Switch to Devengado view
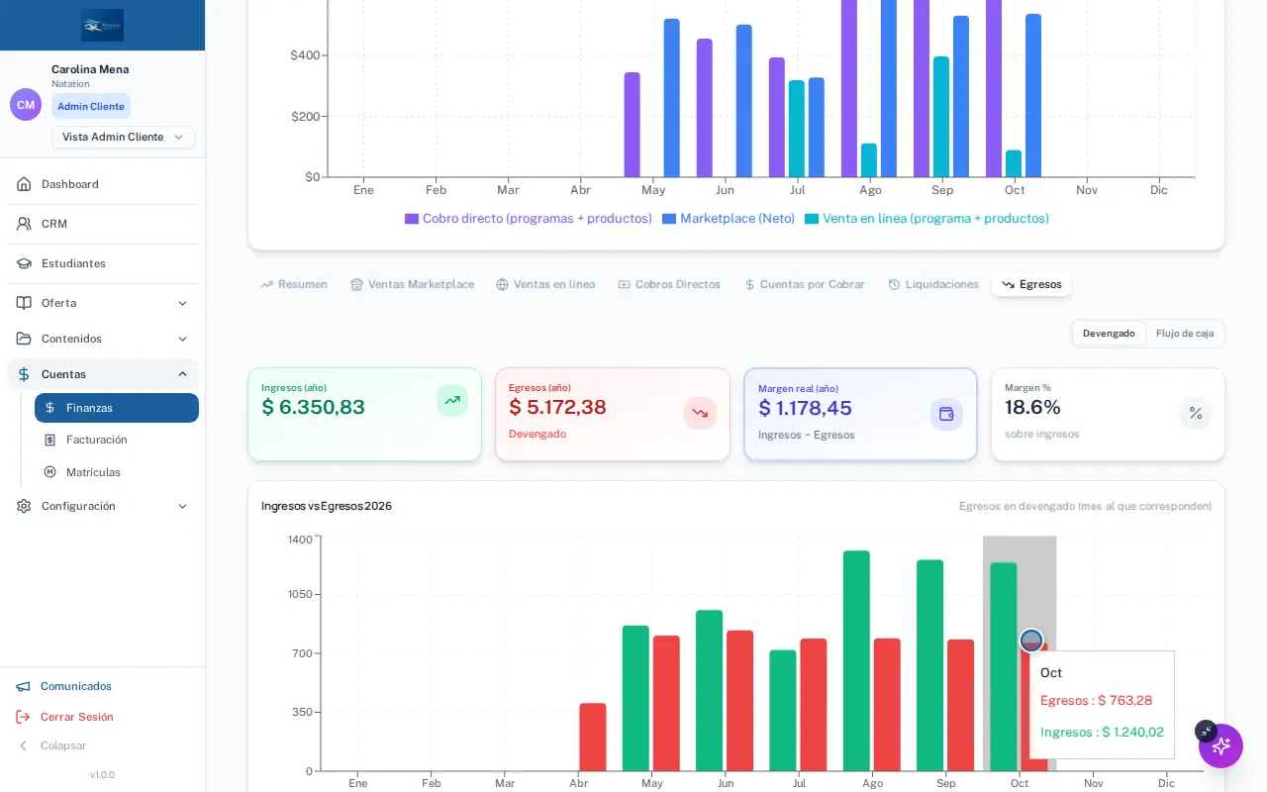1267x792 pixels. 1109,334
